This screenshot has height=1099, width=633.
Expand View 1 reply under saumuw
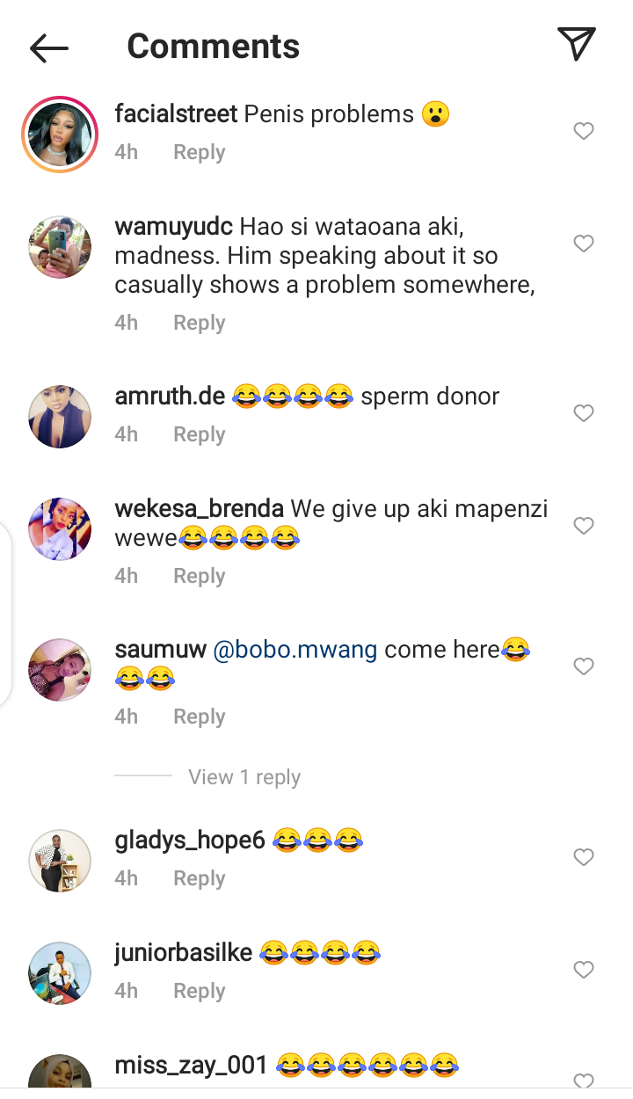point(244,777)
